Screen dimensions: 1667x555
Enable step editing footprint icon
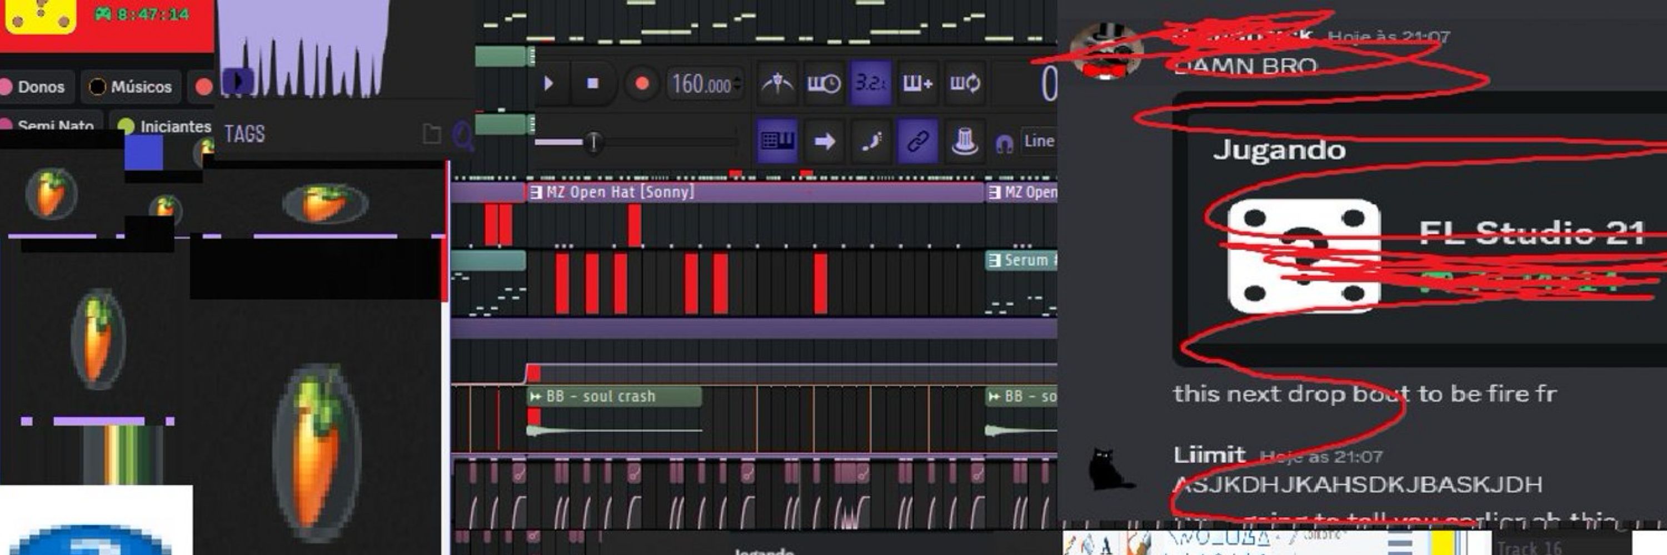coord(871,140)
